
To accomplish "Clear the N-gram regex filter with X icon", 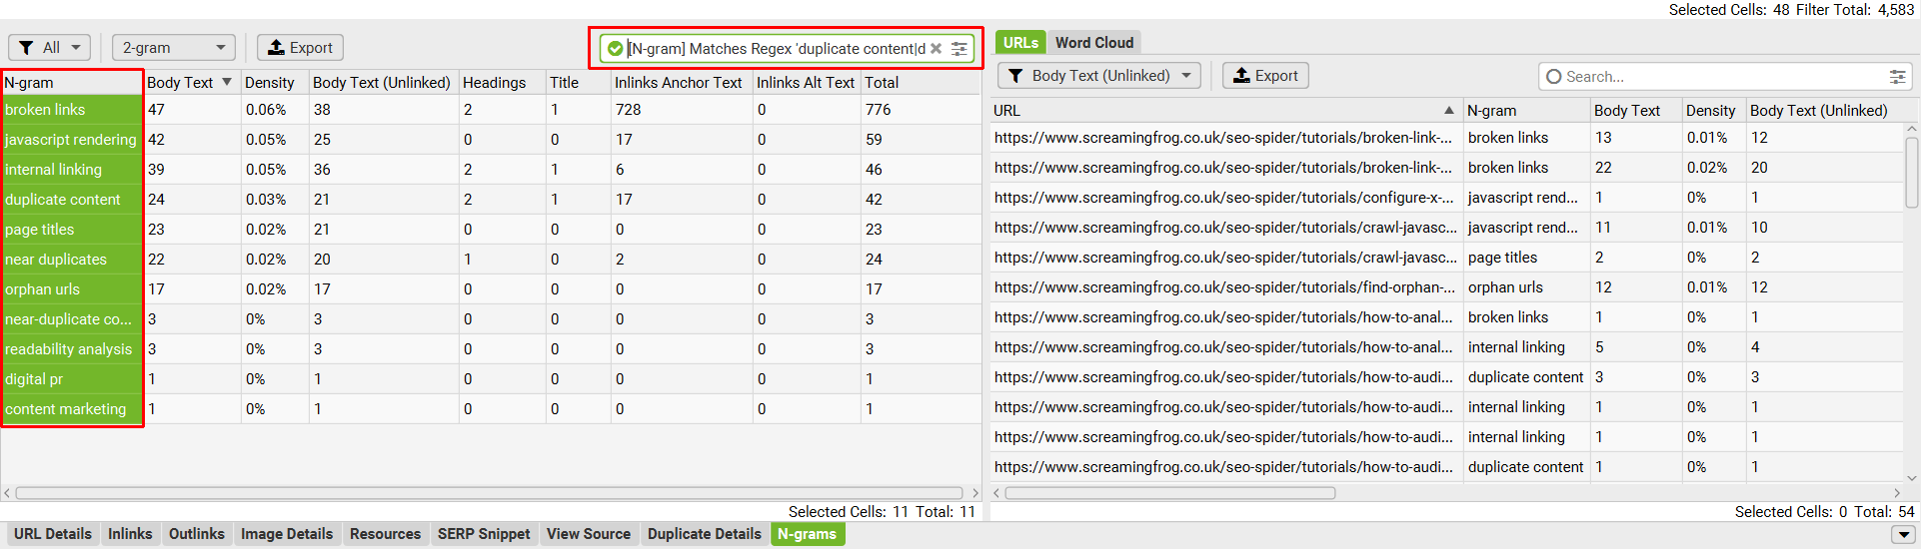I will point(936,48).
